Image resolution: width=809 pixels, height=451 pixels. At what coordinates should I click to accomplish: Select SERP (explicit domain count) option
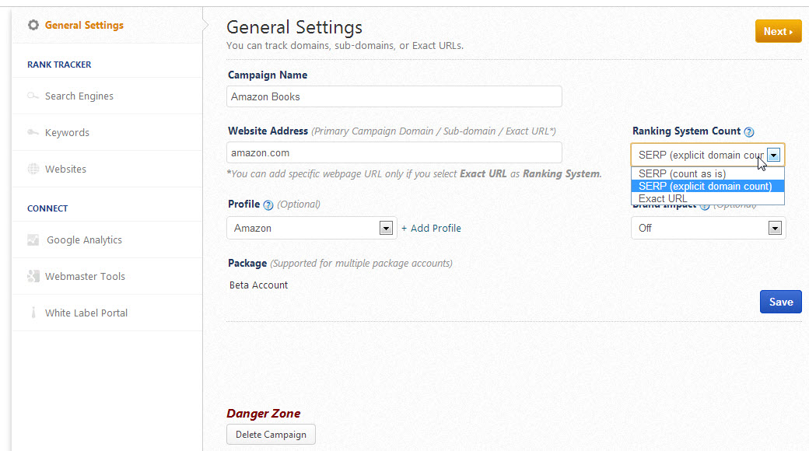click(705, 186)
